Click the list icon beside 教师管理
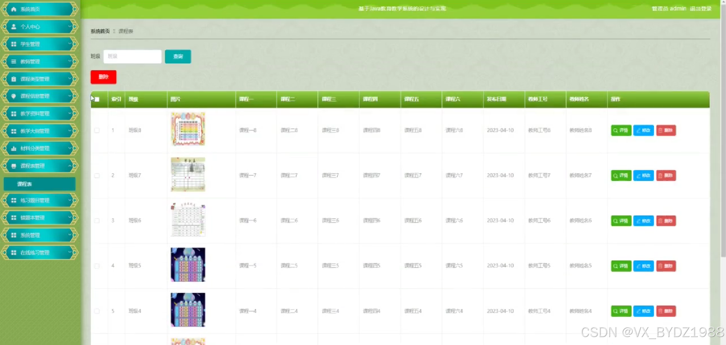The width and height of the screenshot is (726, 345). click(x=14, y=62)
